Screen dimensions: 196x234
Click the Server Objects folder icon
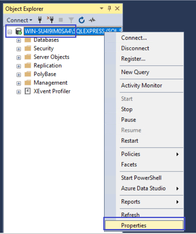point(28,57)
